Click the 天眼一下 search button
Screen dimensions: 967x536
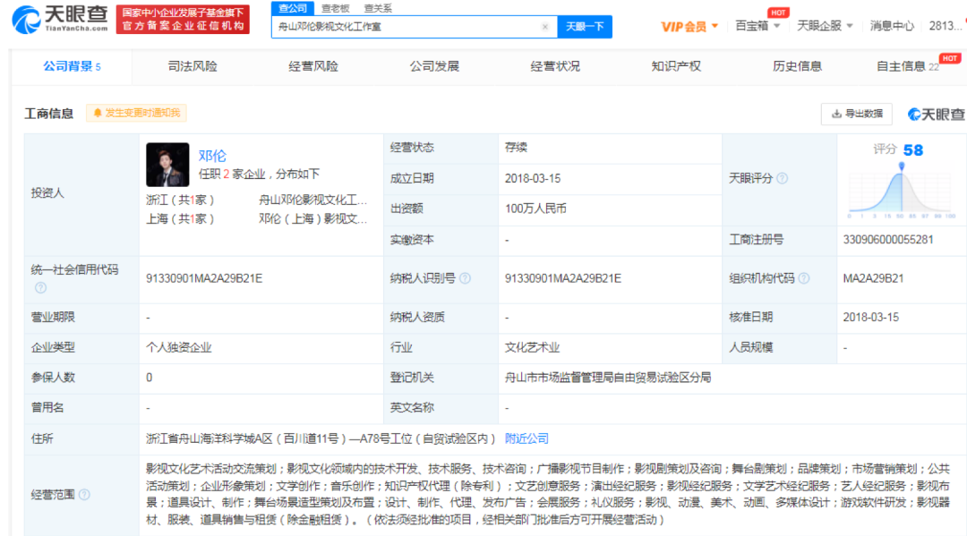(x=586, y=27)
